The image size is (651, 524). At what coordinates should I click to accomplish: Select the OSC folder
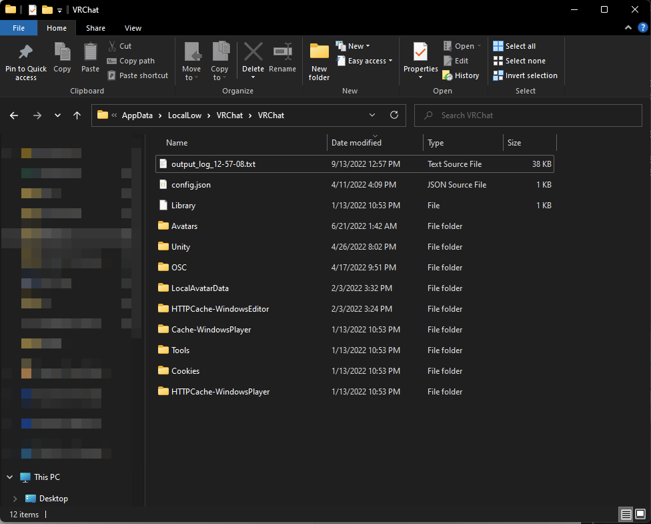[355, 268]
